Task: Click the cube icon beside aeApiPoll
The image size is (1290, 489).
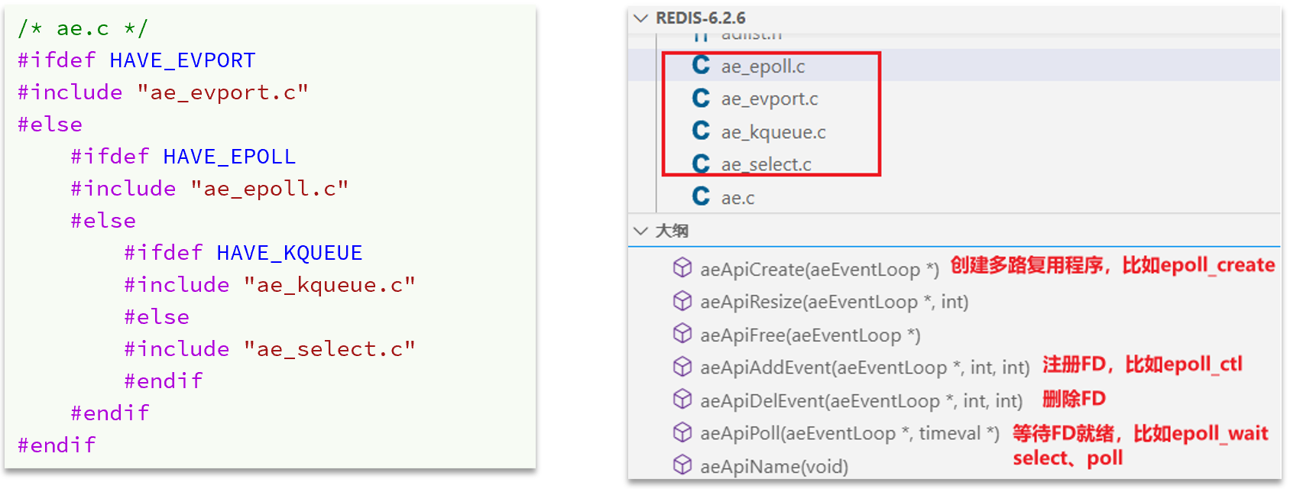Action: [682, 433]
